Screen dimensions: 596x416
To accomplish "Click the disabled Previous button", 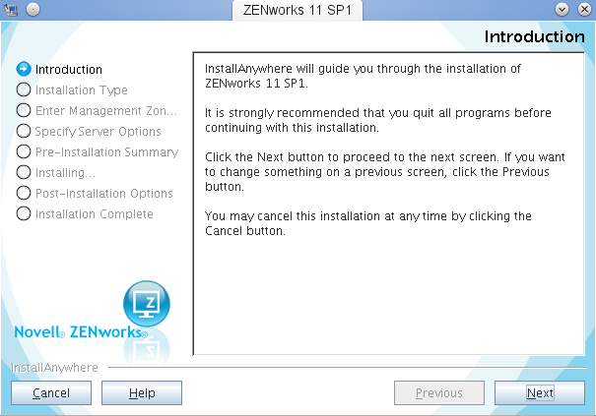I will 438,393.
